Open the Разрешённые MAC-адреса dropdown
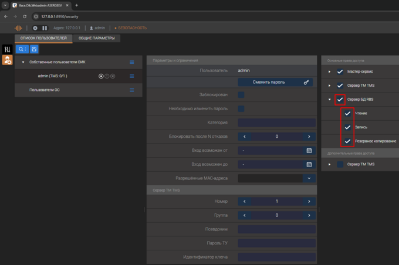The image size is (399, 265). 309,178
